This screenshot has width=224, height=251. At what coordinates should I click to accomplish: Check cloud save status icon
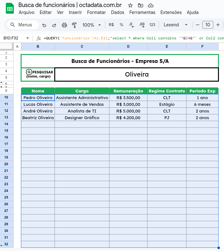[x=151, y=6]
